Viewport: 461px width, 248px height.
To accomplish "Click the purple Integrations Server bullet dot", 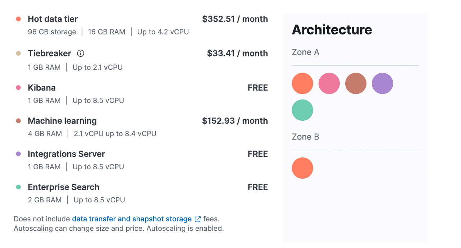I will pos(18,154).
